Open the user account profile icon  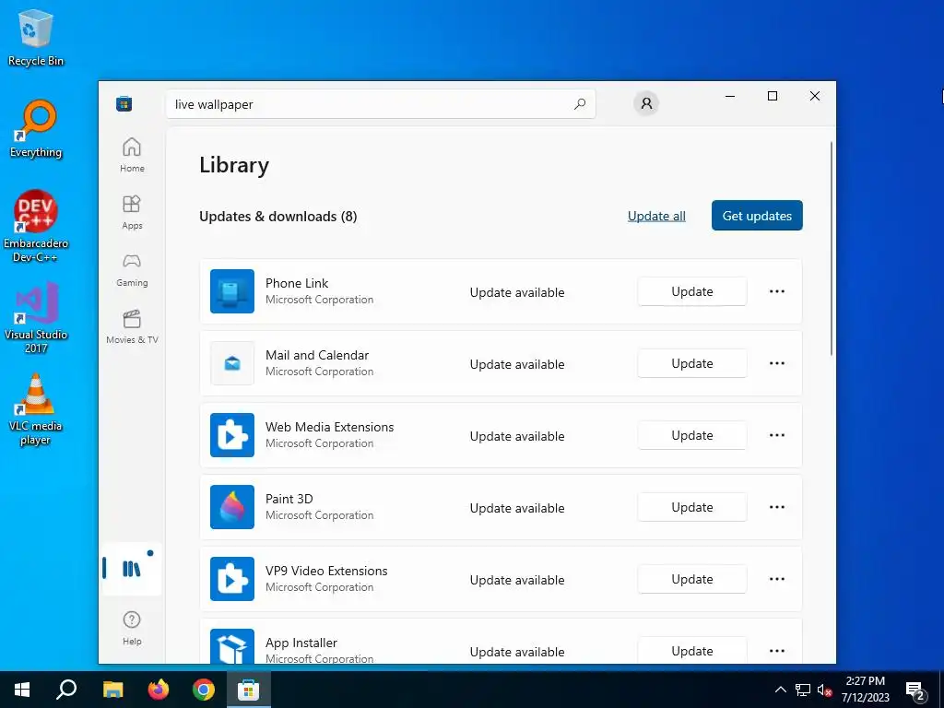(x=646, y=103)
